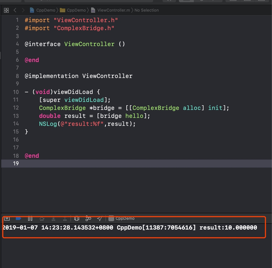272x268 pixels.
Task: Click line number 13 gutter
Action: click(x=16, y=116)
